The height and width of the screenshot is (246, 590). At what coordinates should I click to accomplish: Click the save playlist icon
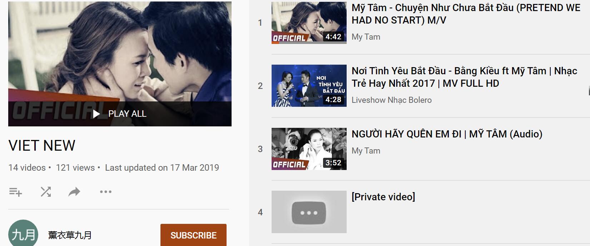pos(15,192)
